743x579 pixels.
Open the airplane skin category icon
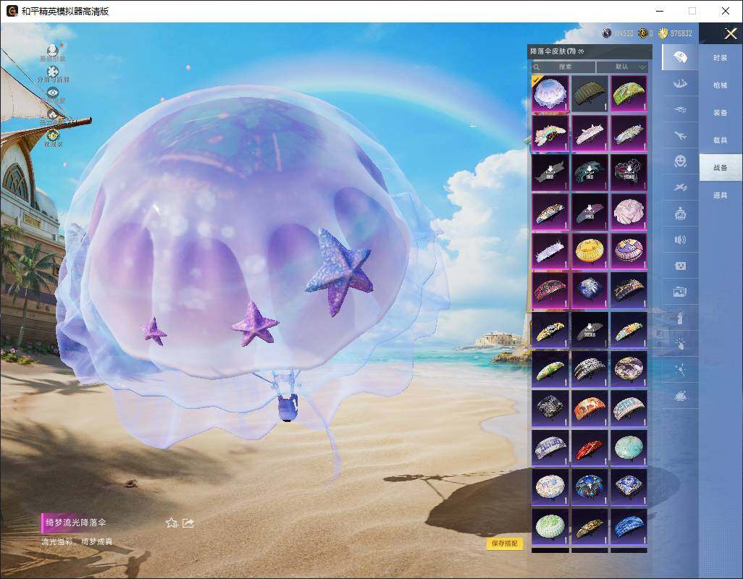(x=680, y=136)
